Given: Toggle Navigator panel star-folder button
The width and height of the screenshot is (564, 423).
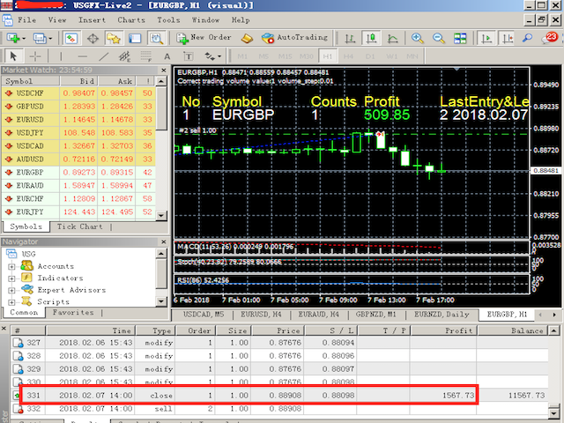Looking at the screenshot, I should point(114,38).
